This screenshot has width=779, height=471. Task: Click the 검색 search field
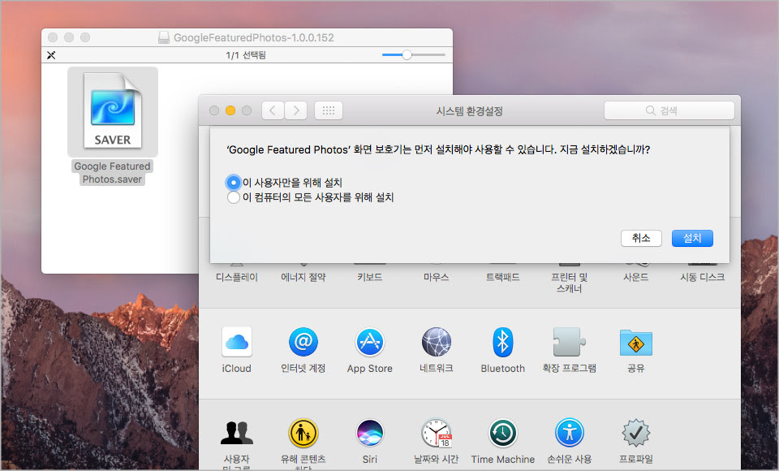coord(669,110)
